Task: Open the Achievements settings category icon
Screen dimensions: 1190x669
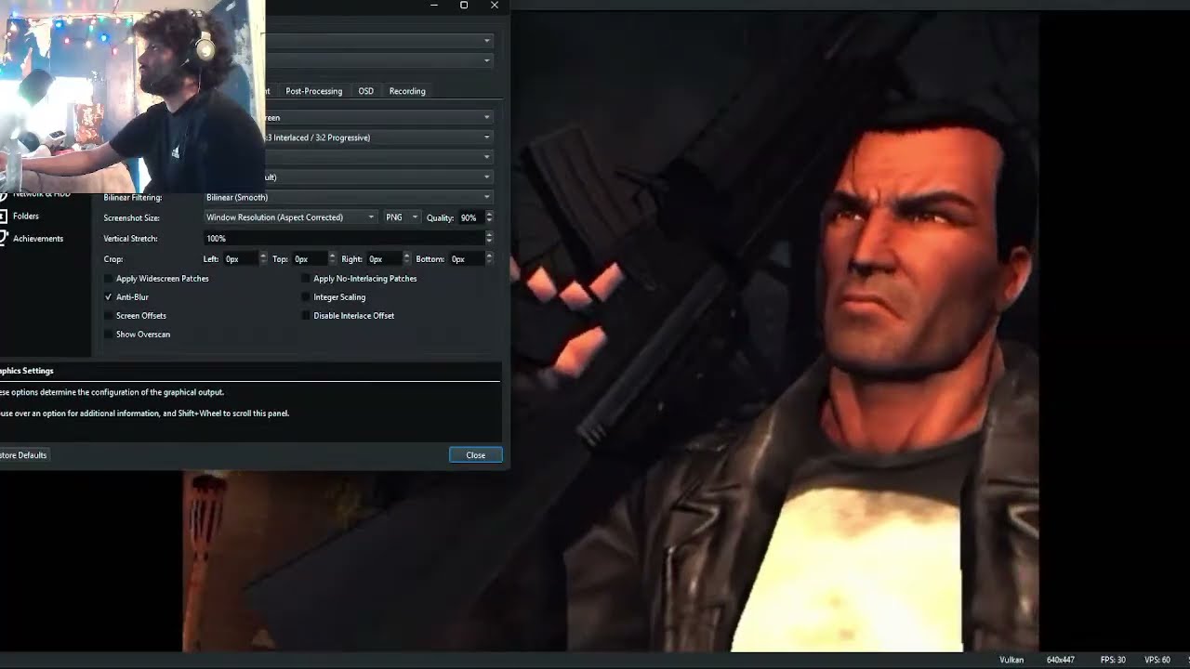Action: click(x=3, y=238)
